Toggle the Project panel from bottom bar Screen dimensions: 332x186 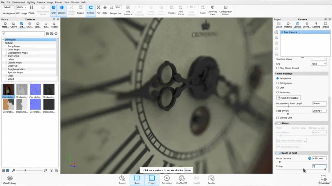click(x=152, y=180)
